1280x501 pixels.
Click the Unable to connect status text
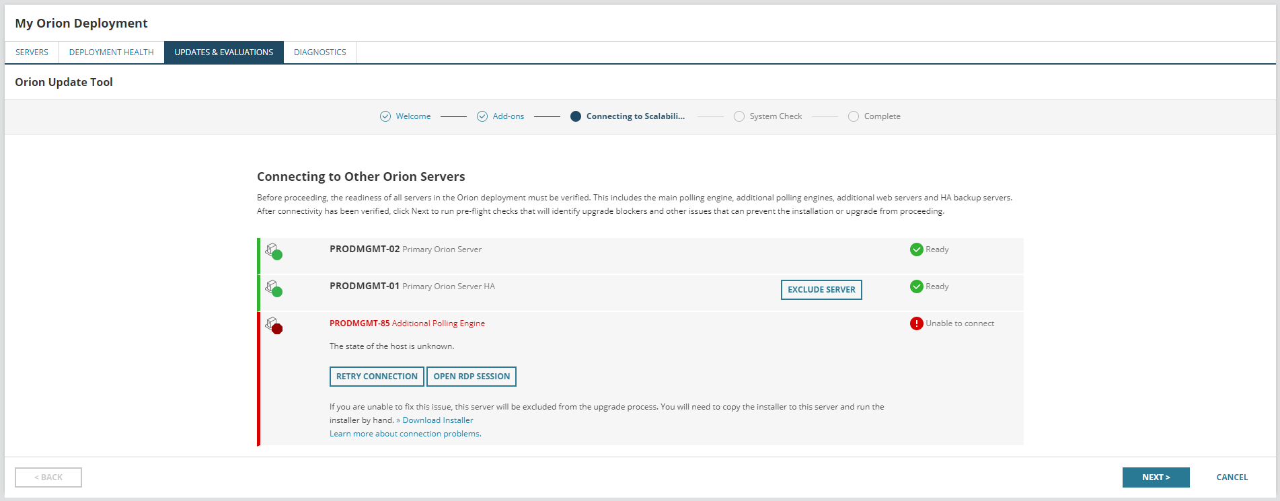(x=960, y=323)
